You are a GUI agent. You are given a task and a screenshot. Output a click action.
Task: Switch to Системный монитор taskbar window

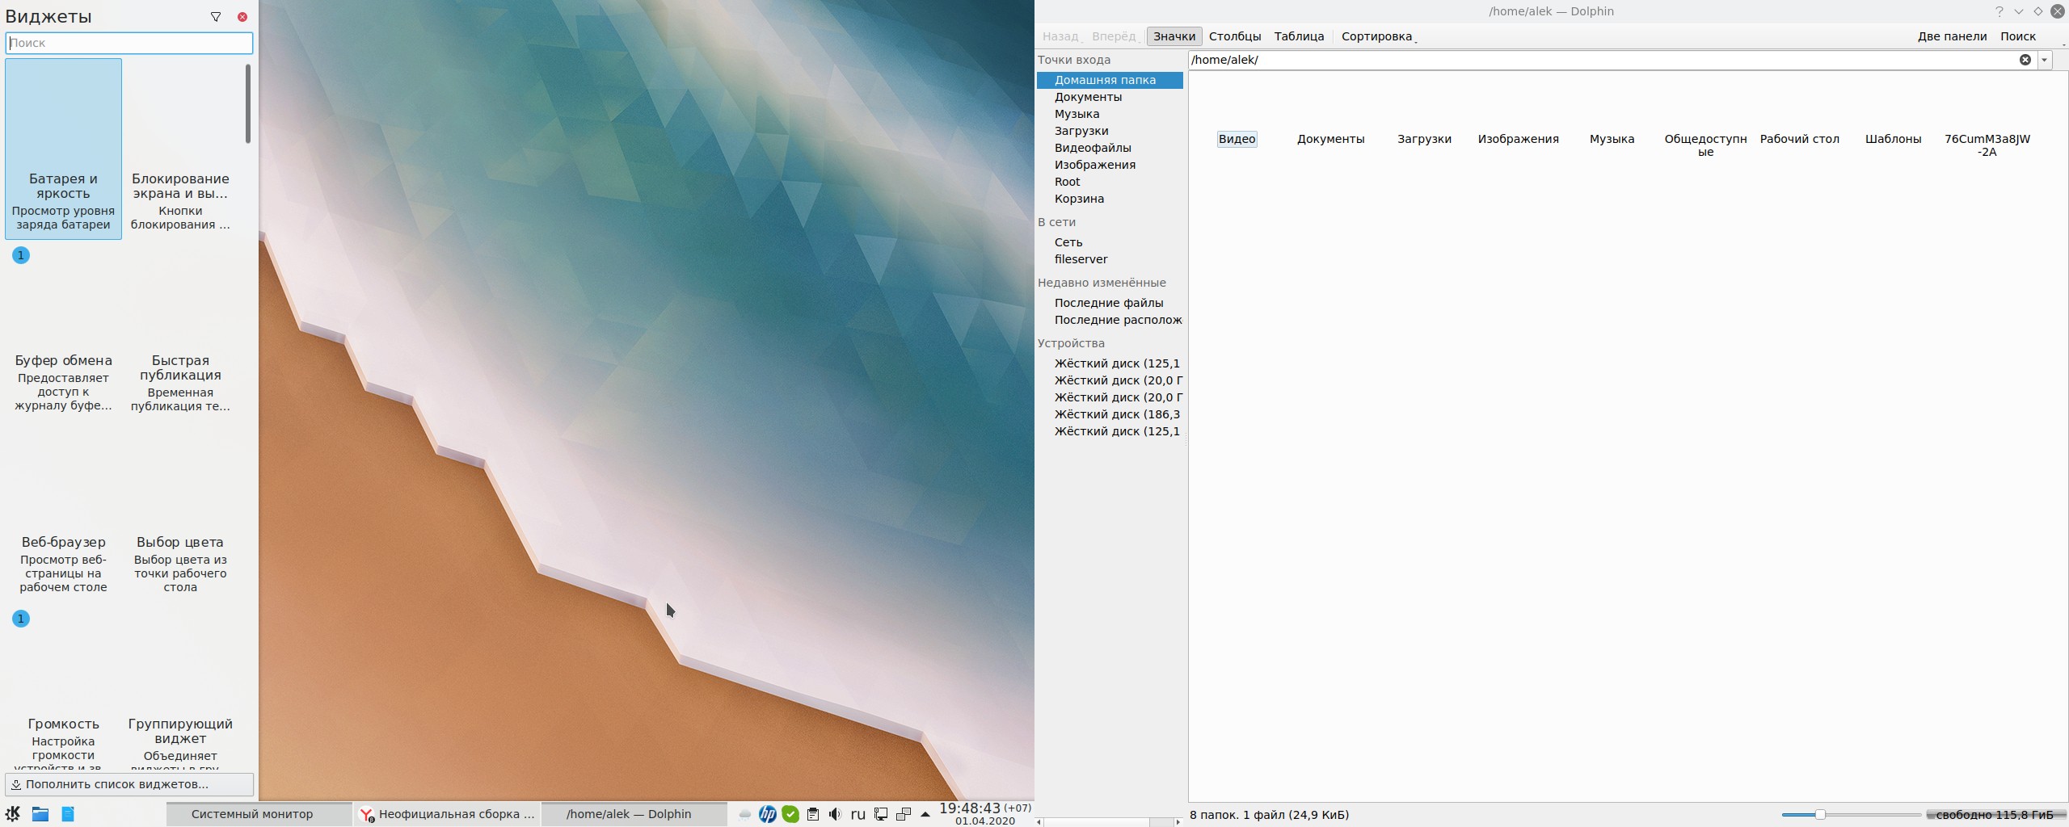pos(252,814)
